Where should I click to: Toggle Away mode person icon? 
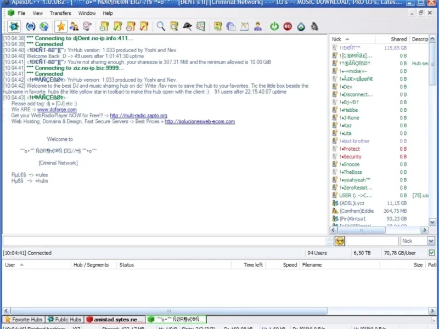(258, 26)
